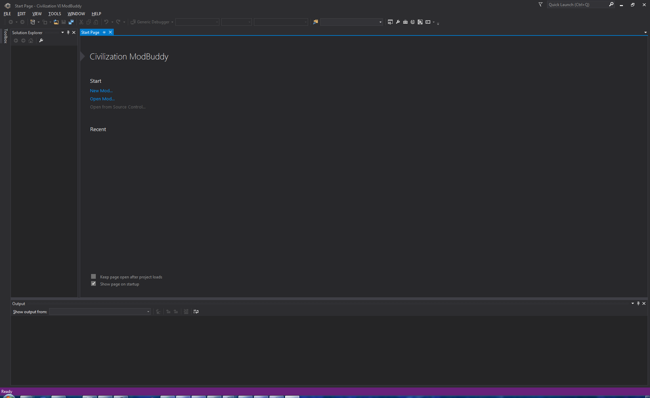The height and width of the screenshot is (398, 650).
Task: Click the New Mod... link
Action: pyautogui.click(x=101, y=91)
